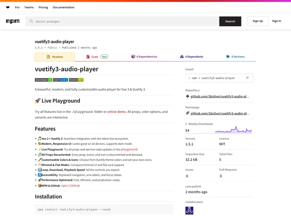
Task: Click the magnifier icon in search box
Action: click(x=31, y=21)
